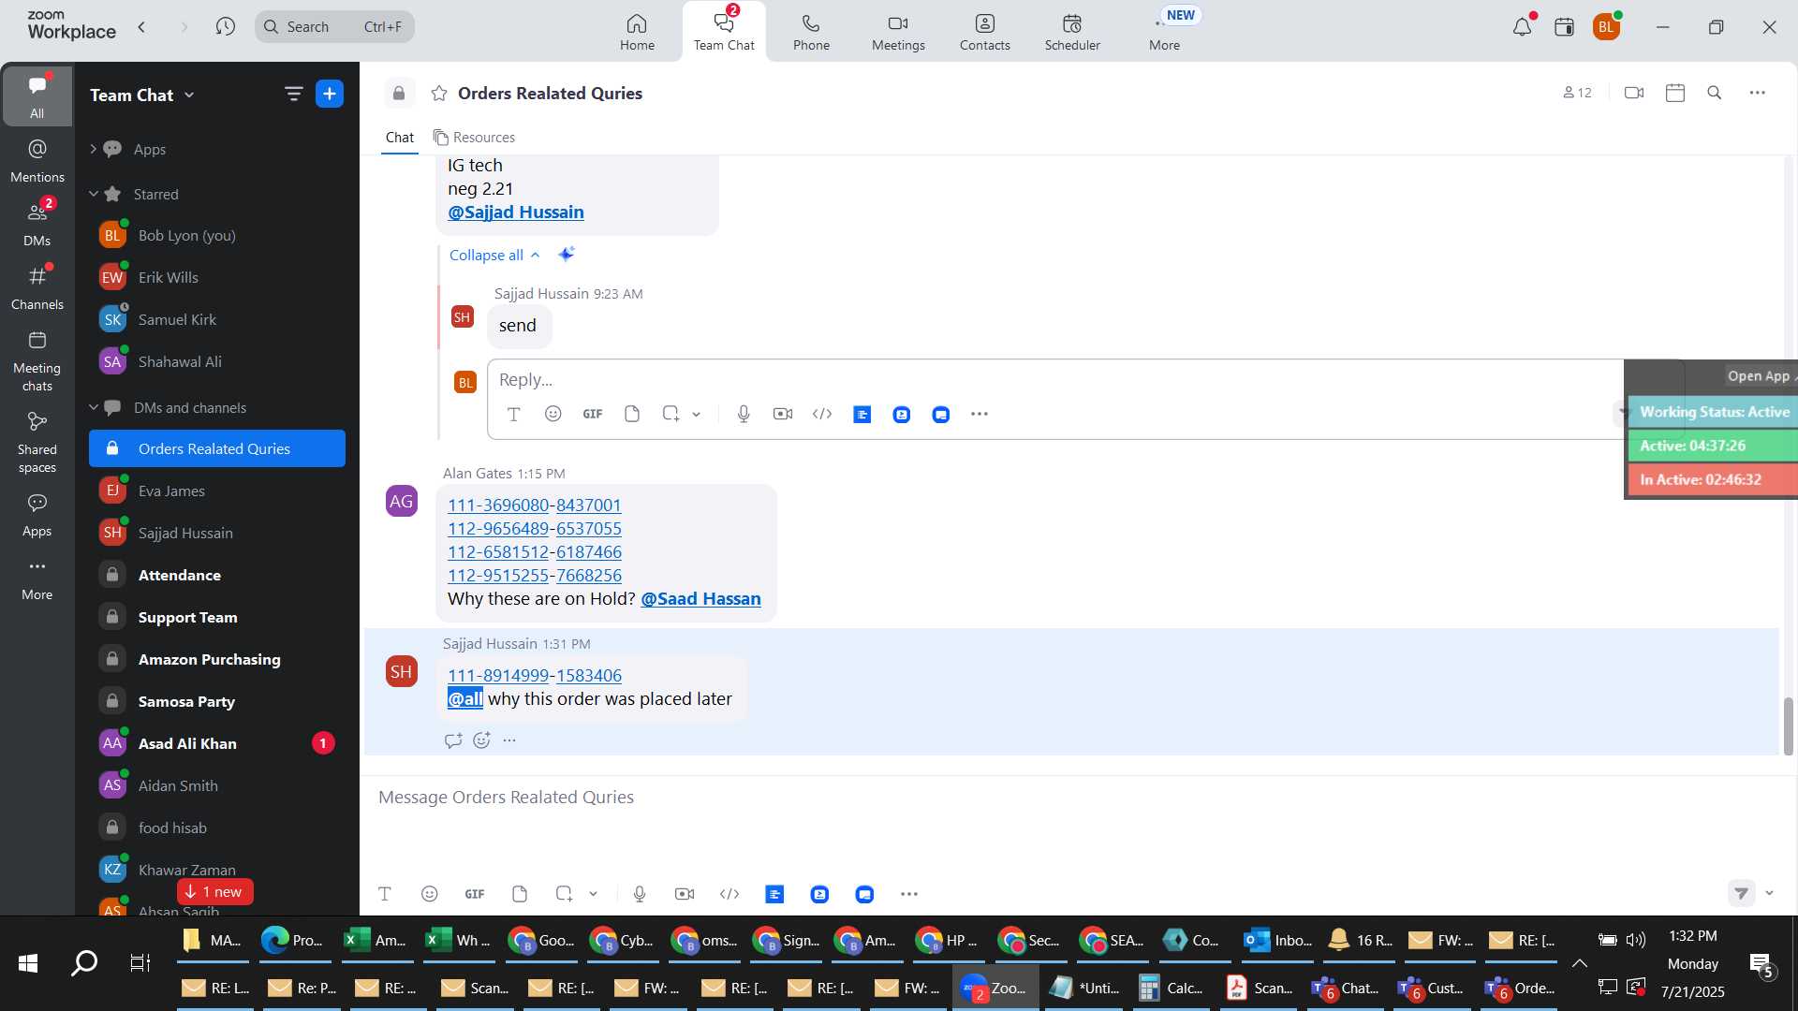Start a video meeting from channel header
The height and width of the screenshot is (1011, 1798).
[x=1634, y=93]
